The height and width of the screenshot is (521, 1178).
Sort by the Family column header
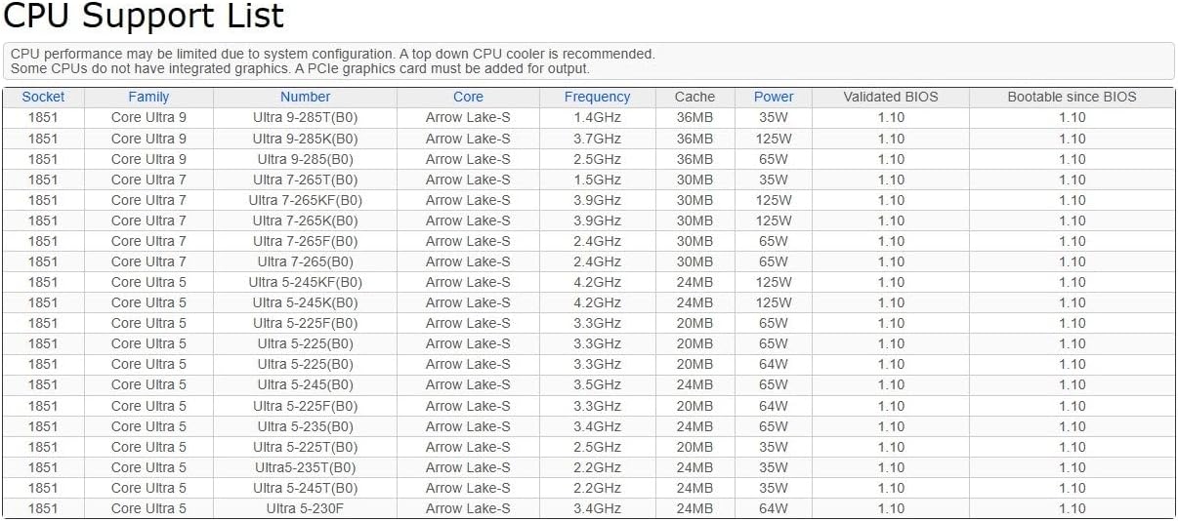click(x=148, y=97)
